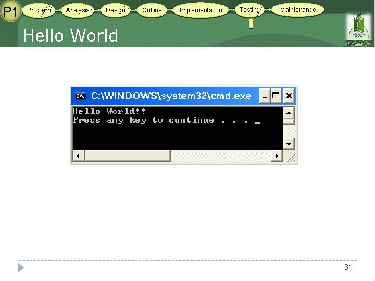Click the P1 circle badge
This screenshot has width=375, height=281.
click(x=10, y=11)
